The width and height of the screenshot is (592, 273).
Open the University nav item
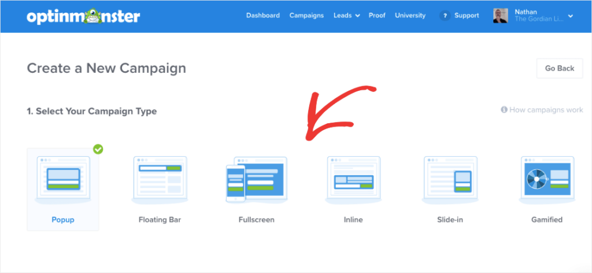coord(410,16)
